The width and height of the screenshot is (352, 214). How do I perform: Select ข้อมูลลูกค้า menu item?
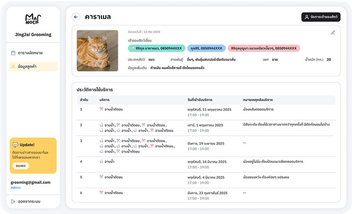pos(29,67)
